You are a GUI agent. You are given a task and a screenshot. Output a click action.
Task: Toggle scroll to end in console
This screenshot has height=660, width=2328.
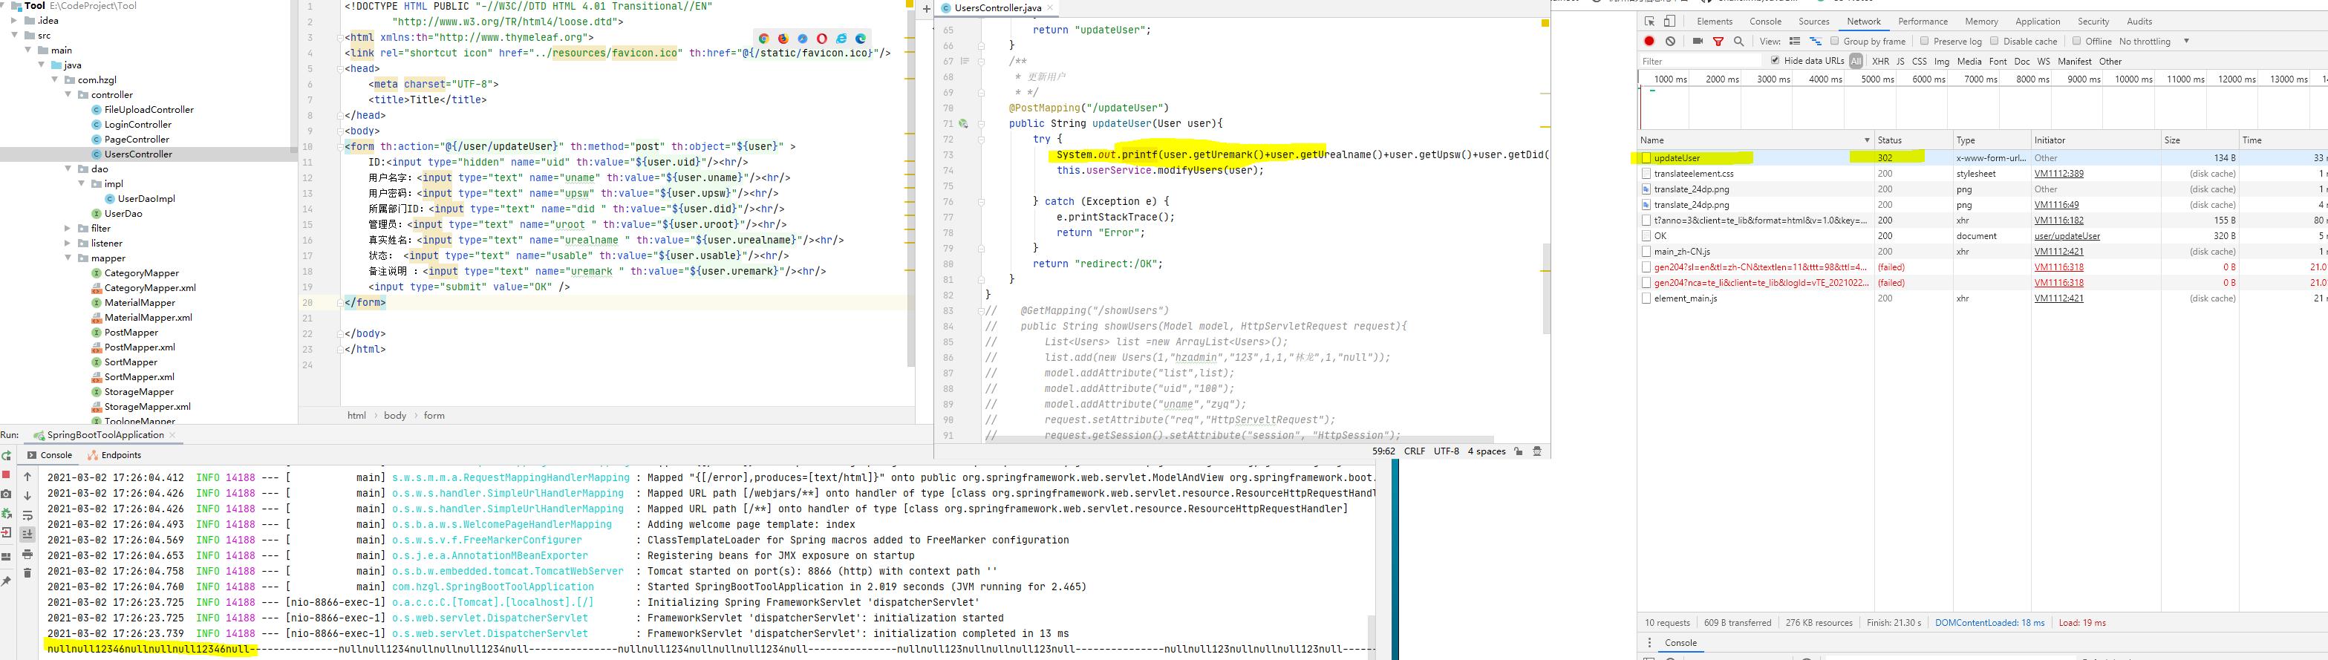coord(27,535)
